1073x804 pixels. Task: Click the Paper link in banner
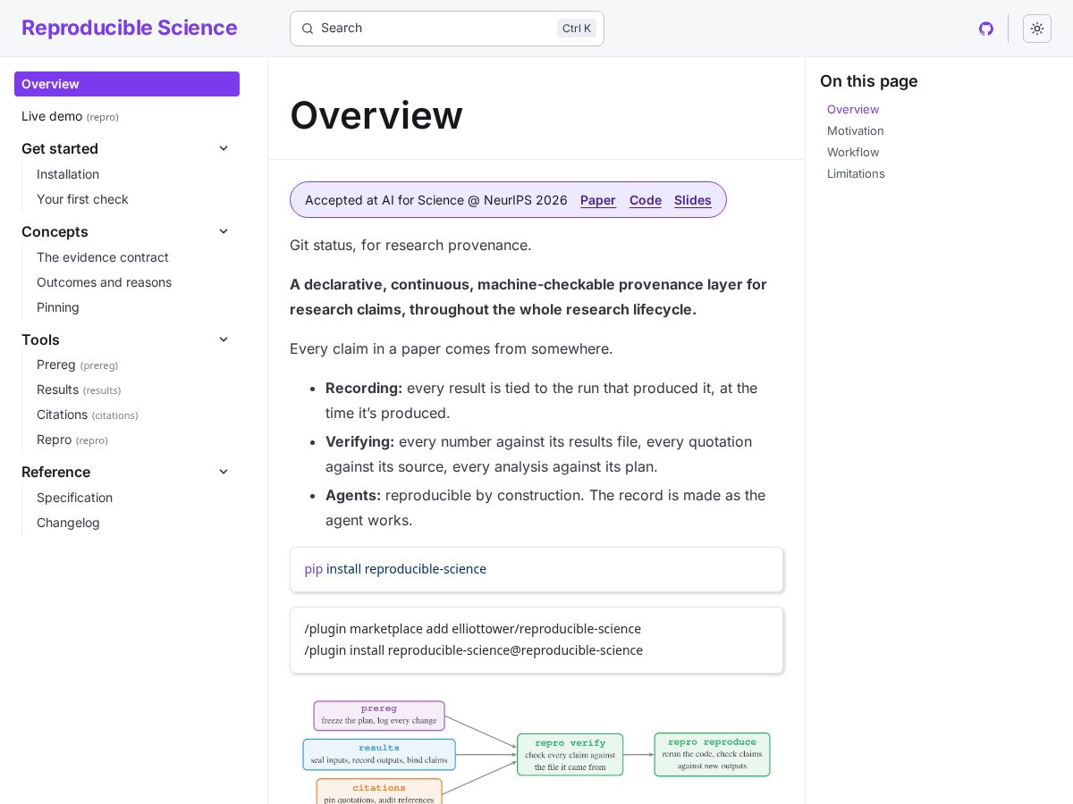click(x=598, y=200)
